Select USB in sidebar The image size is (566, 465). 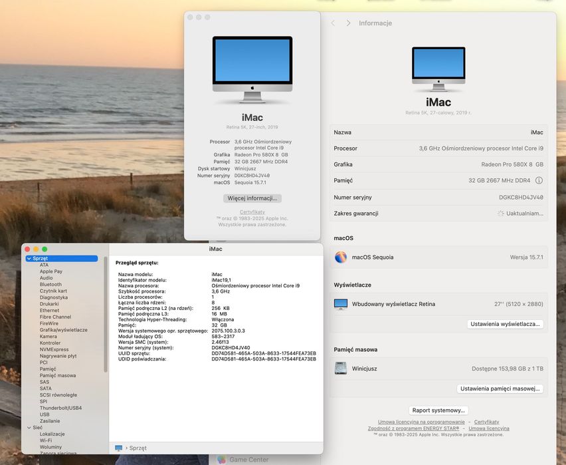coord(45,414)
